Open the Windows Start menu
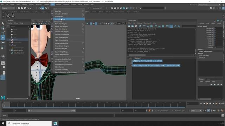225x126 pixels. 3,123
